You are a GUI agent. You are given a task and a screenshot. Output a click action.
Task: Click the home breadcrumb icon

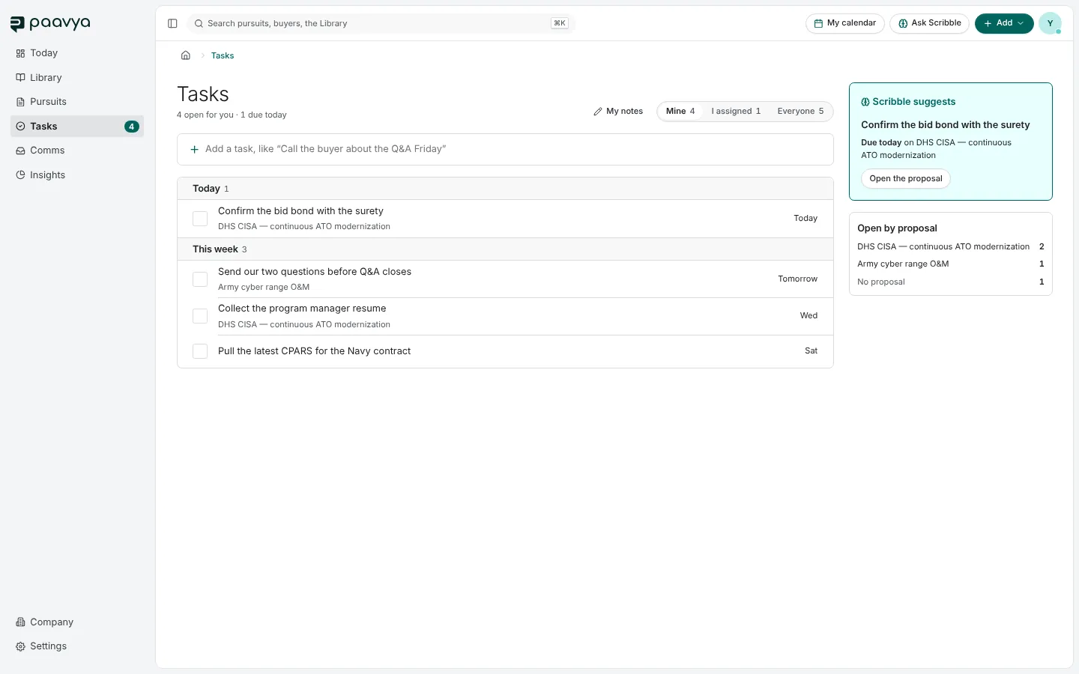186,55
